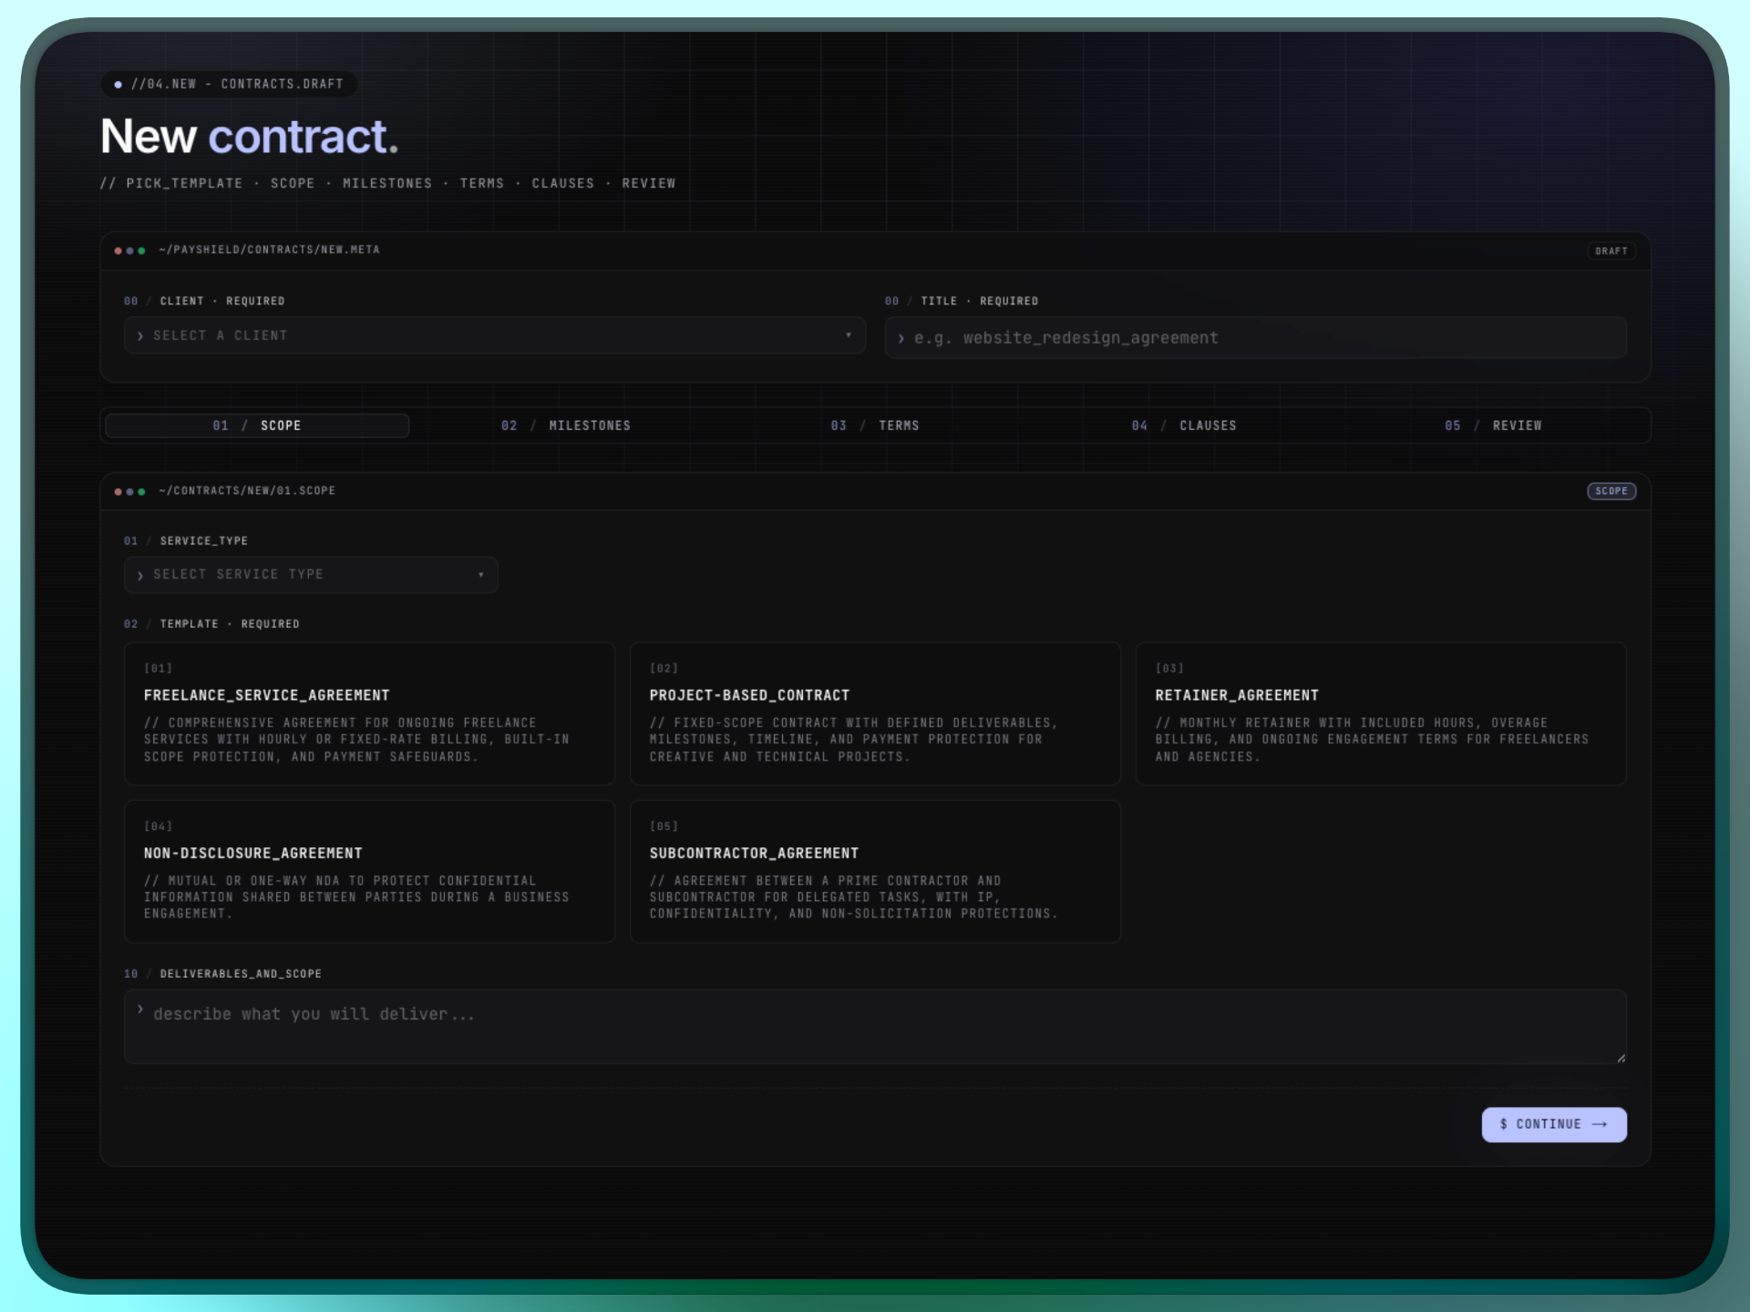Click the resize handle on the deliverables textarea
Image resolution: width=1750 pixels, height=1312 pixels.
click(1621, 1057)
